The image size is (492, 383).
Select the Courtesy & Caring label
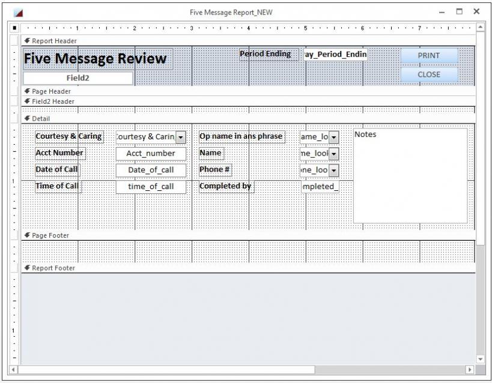[x=69, y=136]
